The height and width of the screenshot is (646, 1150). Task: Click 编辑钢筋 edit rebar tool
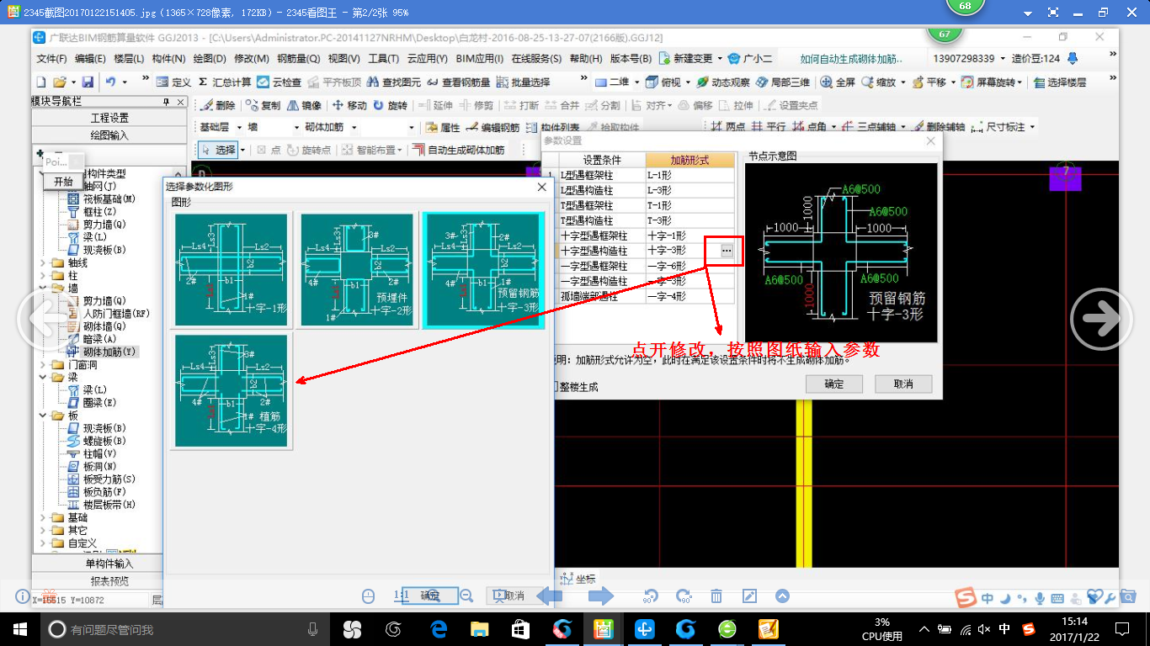pyautogui.click(x=492, y=127)
